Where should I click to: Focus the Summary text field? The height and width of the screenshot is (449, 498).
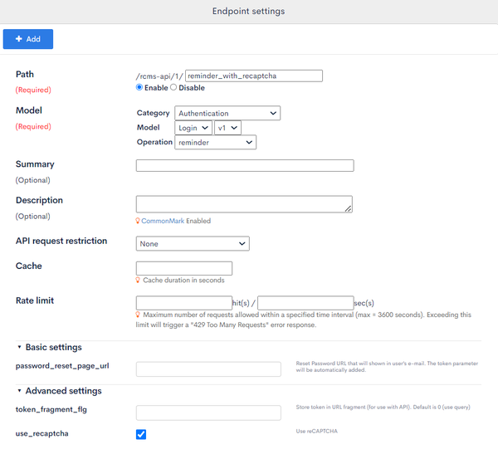pyautogui.click(x=245, y=165)
